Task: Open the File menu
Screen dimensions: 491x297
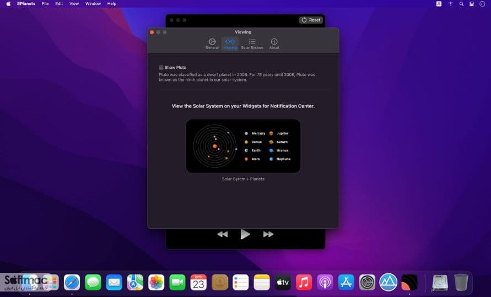Action: pos(45,4)
